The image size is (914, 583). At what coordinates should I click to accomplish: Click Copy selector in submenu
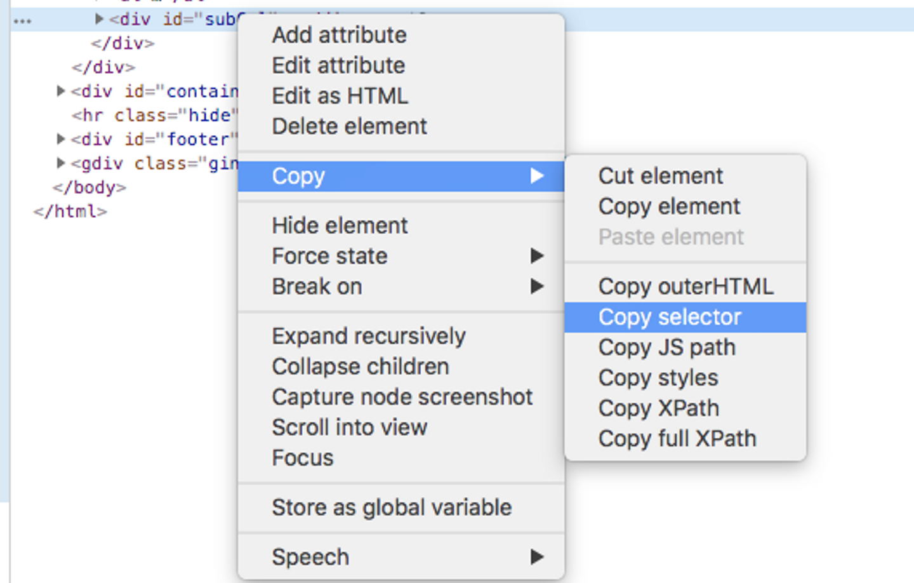[x=670, y=317]
